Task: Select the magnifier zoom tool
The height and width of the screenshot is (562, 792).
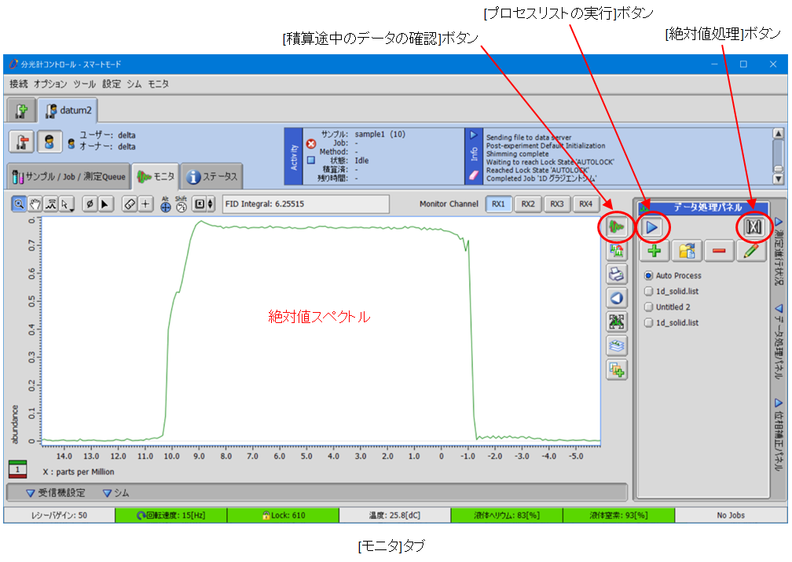Action: tap(19, 204)
